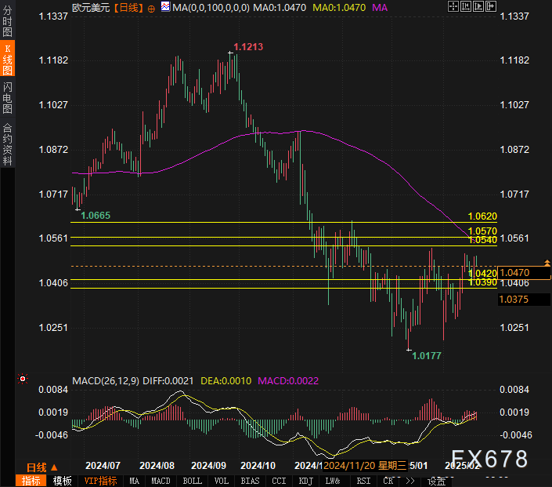Toggle the BOLL indicator
552x487 pixels.
(192, 481)
